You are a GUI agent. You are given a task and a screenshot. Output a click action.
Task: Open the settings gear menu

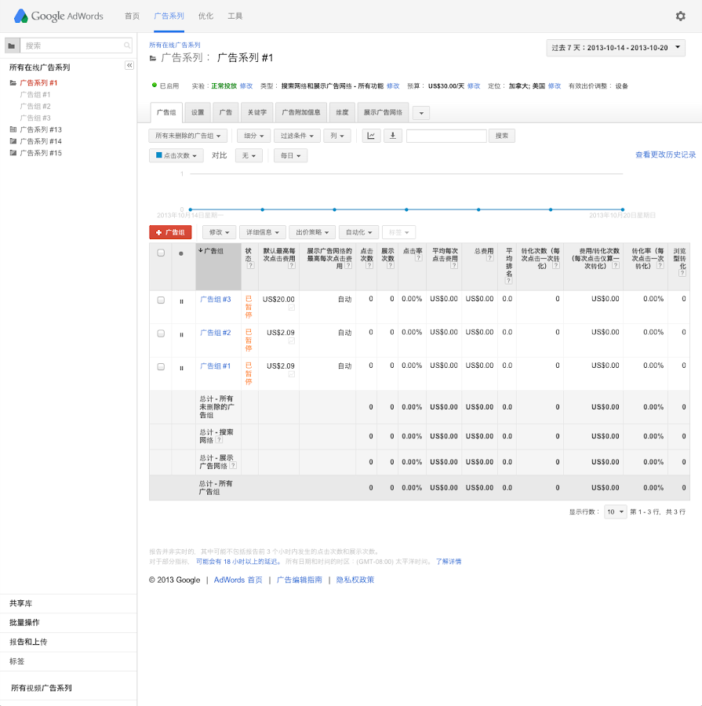(x=680, y=16)
